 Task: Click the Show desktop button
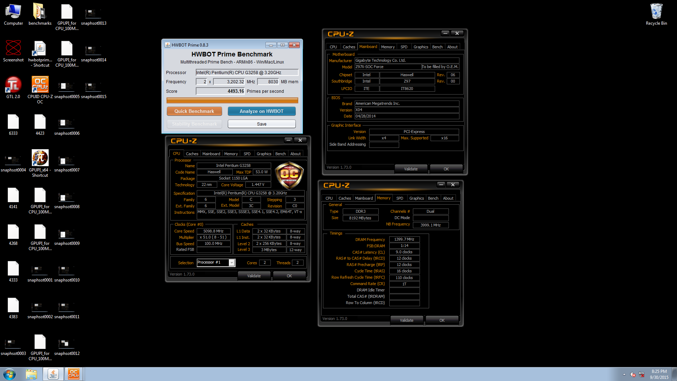(675, 374)
